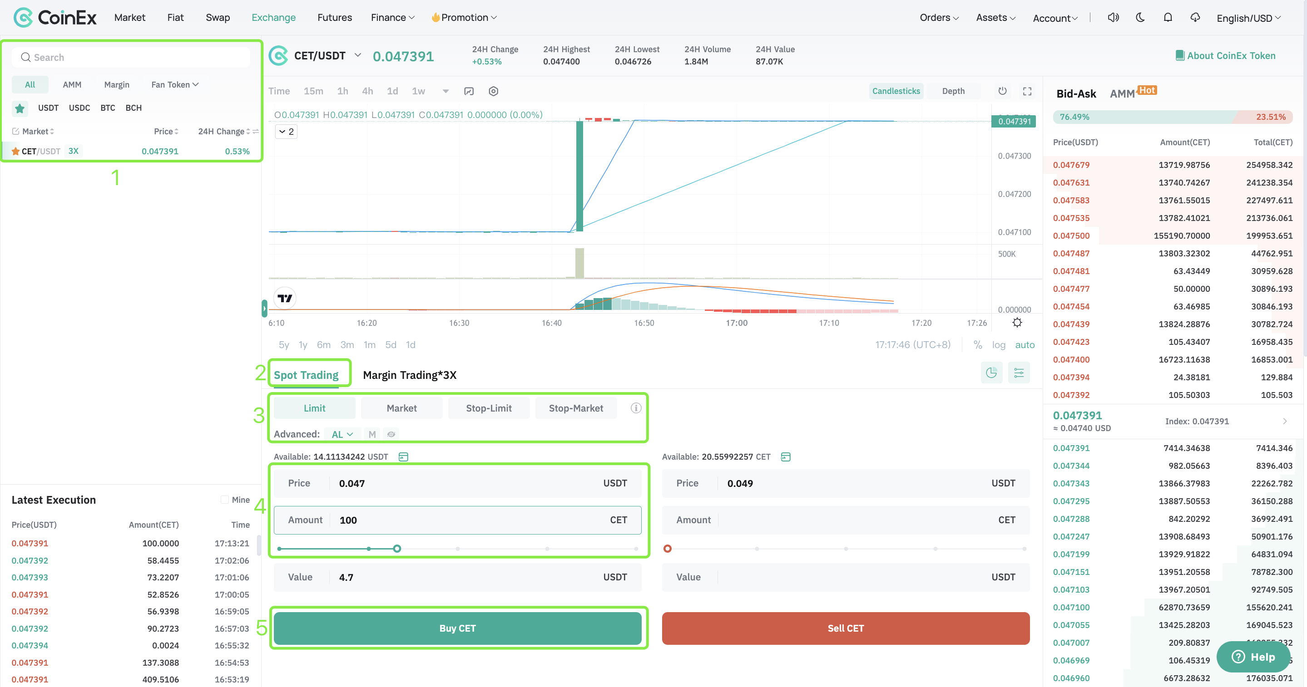Image resolution: width=1307 pixels, height=687 pixels.
Task: Toggle the hidden order eye icon
Action: pyautogui.click(x=391, y=435)
